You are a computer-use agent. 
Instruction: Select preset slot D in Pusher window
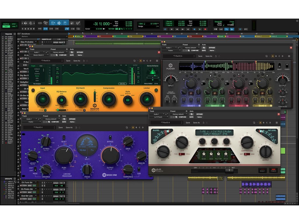coord(283,56)
